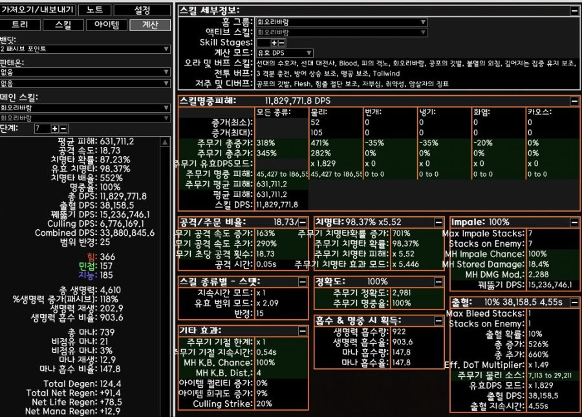582x417 pixels.
Task: Collapse the 스킬명중피해 section
Action: tap(574, 101)
